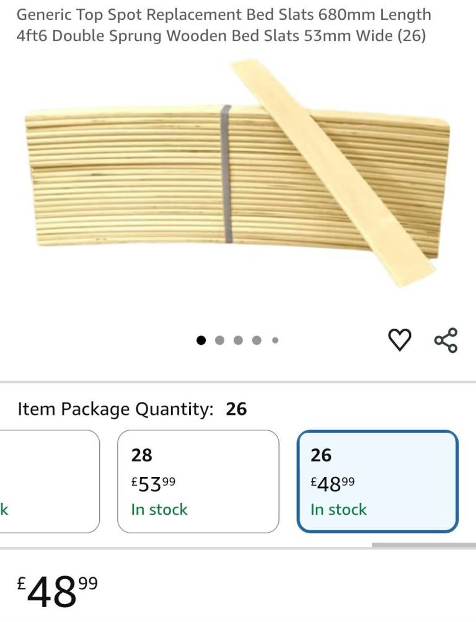Jump to second image via carousel dot

coord(219,340)
